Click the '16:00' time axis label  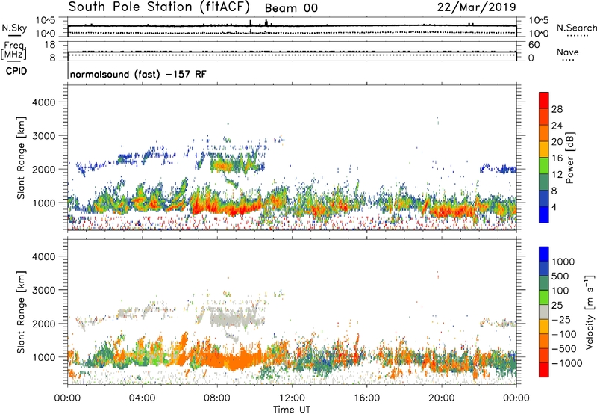point(366,398)
